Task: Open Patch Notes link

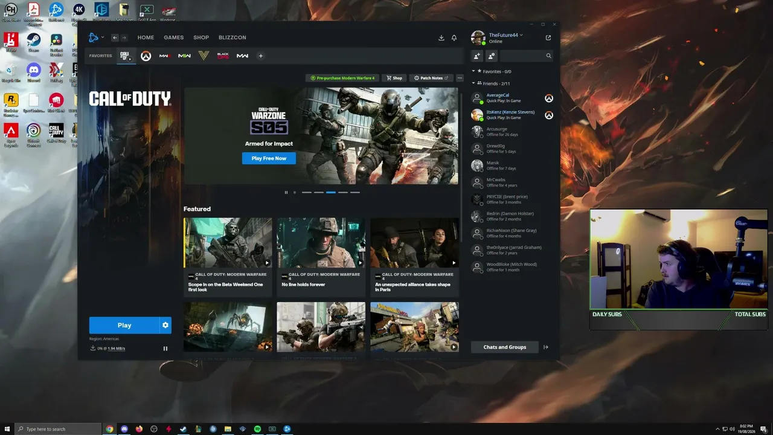Action: (x=431, y=78)
